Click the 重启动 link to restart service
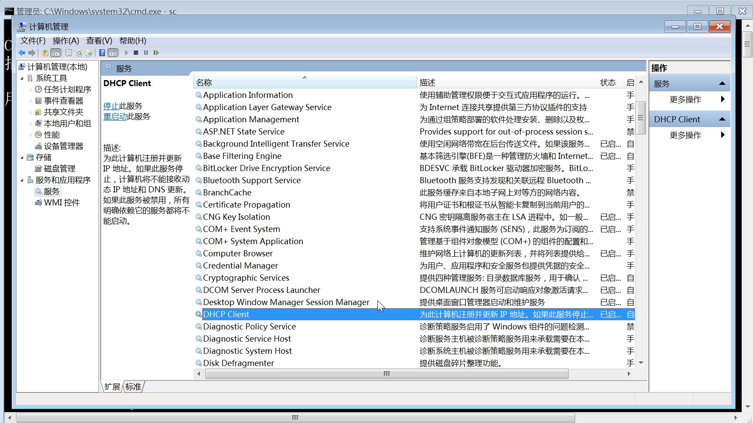Image resolution: width=753 pixels, height=423 pixels. (x=115, y=116)
